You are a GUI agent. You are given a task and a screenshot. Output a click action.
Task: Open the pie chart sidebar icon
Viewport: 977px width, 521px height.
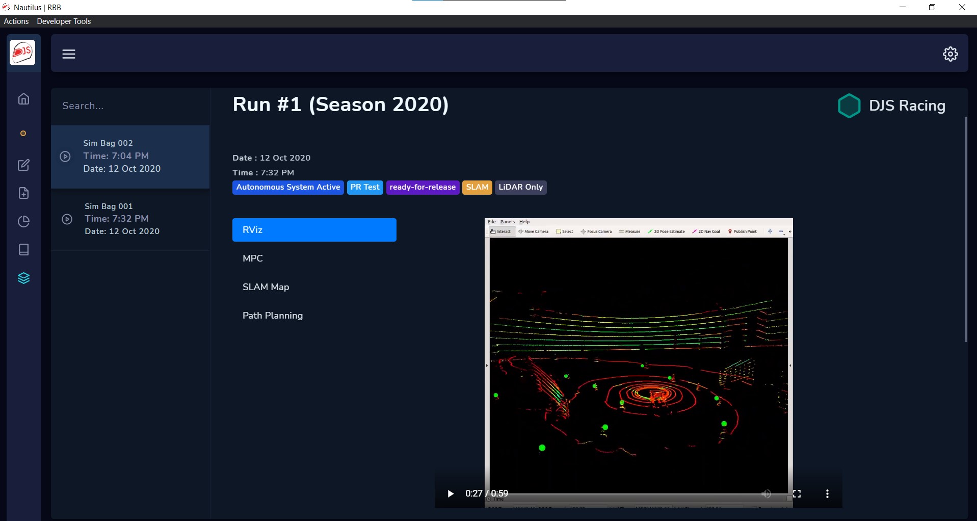coord(23,221)
